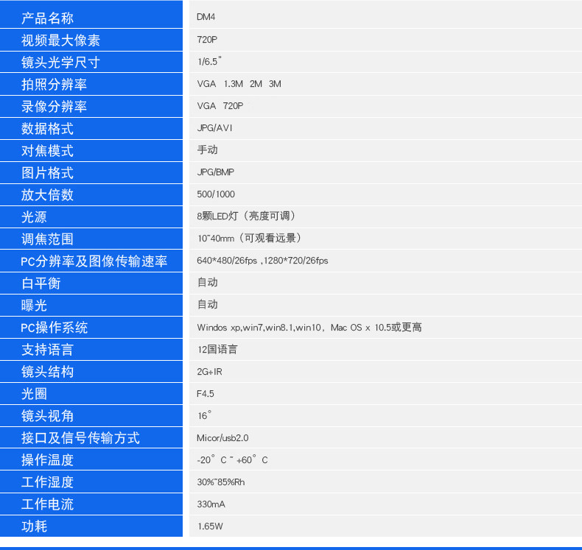Select the 1.65W power consumption value
582x550 pixels.
(210, 526)
